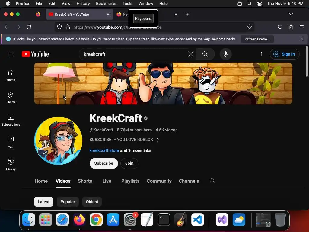The width and height of the screenshot is (309, 232).
Task: Click the page vertical scrollbar
Action: (307, 61)
